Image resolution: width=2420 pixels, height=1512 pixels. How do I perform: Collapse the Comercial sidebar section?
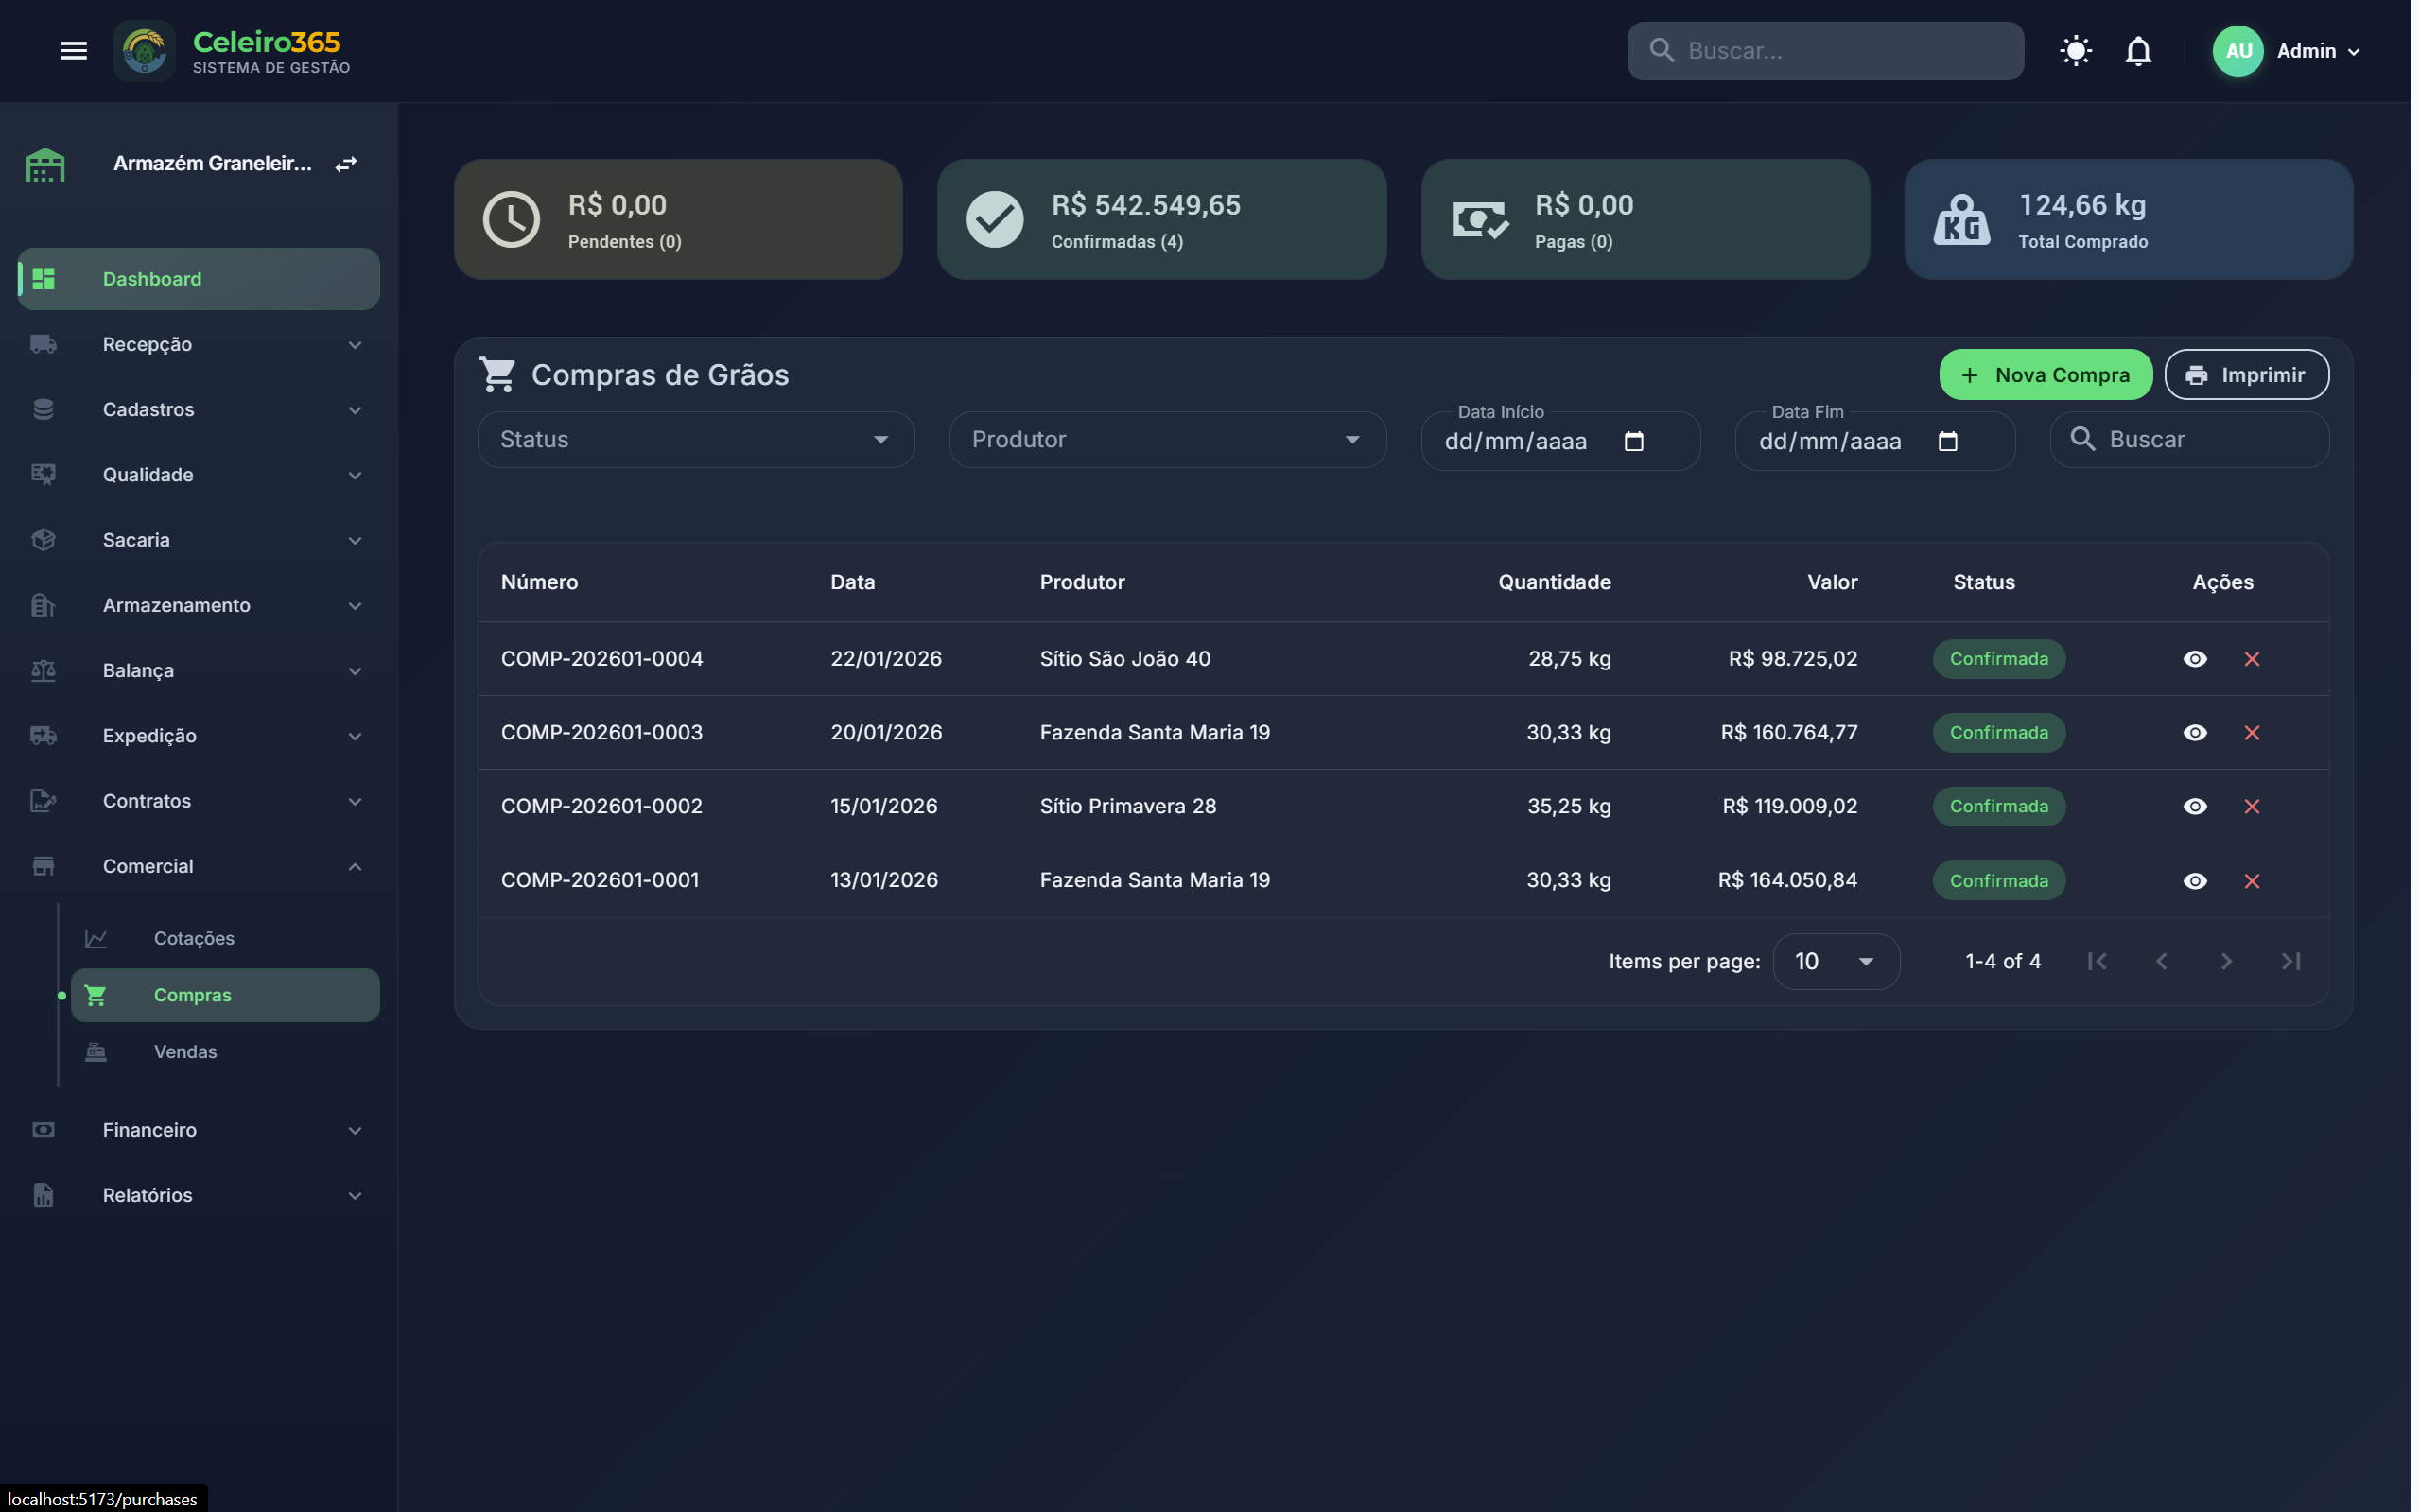pos(356,869)
